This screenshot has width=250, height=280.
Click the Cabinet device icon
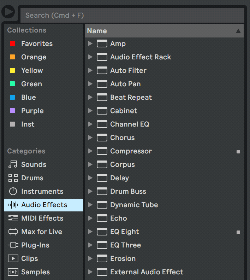click(x=102, y=111)
